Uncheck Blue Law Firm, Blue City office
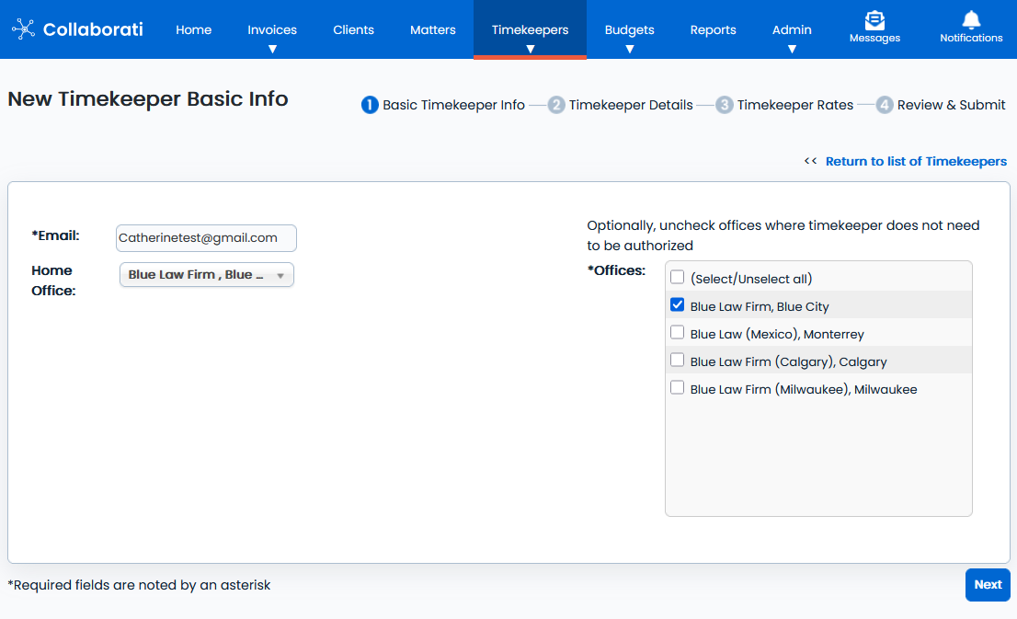The image size is (1017, 619). pyautogui.click(x=678, y=305)
